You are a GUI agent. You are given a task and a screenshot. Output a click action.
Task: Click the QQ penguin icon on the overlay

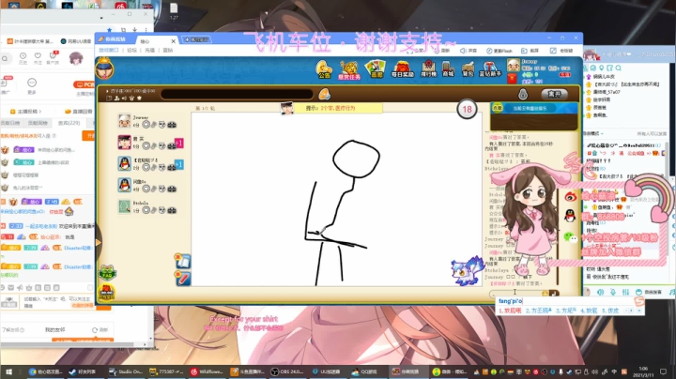pos(571,216)
